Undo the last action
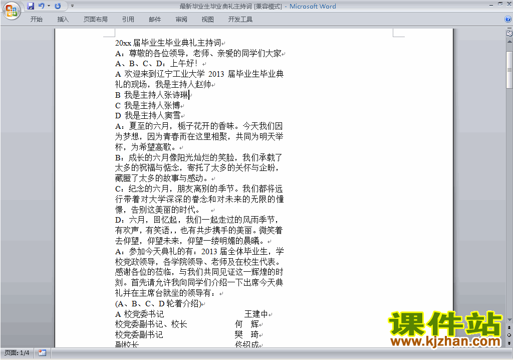513x360 pixels. pyautogui.click(x=41, y=6)
